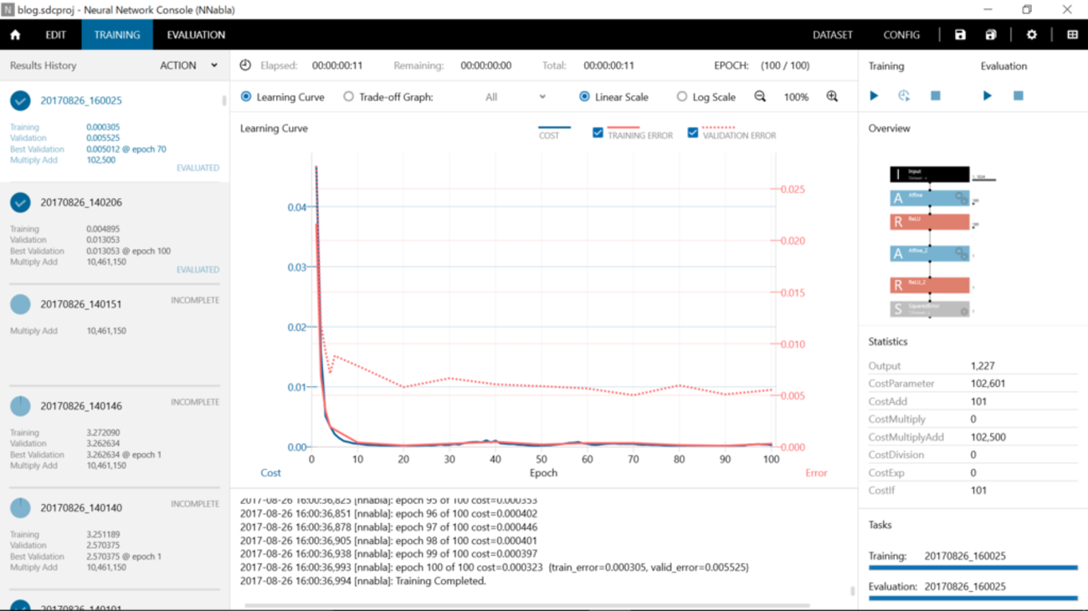Open the EVALUATION tab

tap(196, 35)
